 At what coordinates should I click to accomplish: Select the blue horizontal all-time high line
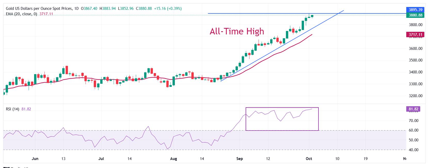click(x=258, y=13)
